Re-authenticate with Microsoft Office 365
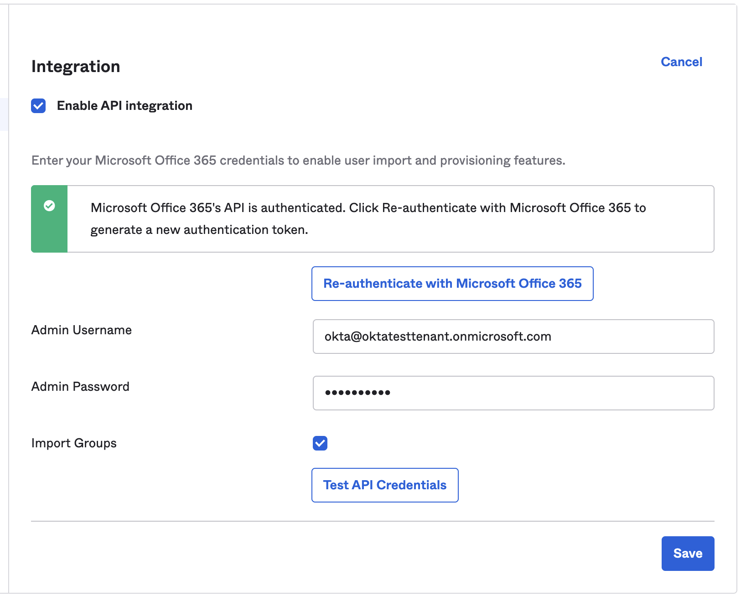Screen dimensions: 746x601 (x=452, y=284)
